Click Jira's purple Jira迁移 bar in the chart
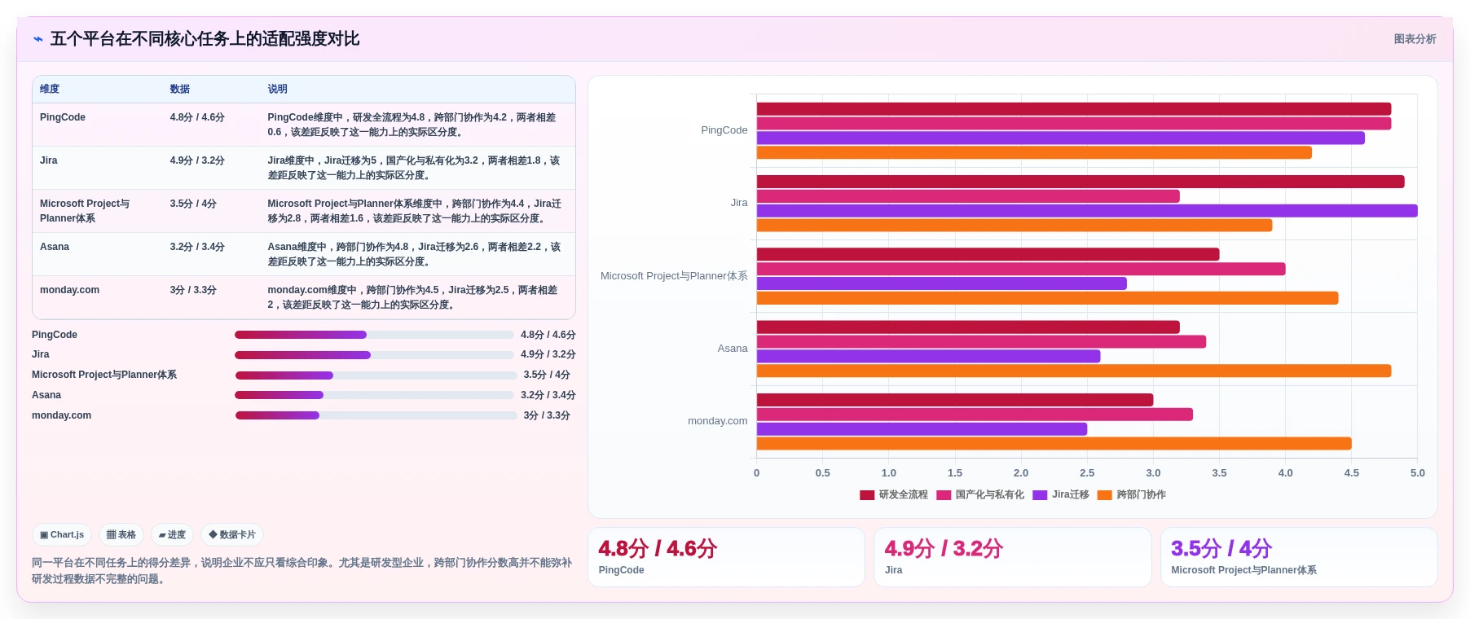Viewport: 1470px width, 619px height. click(x=1087, y=211)
